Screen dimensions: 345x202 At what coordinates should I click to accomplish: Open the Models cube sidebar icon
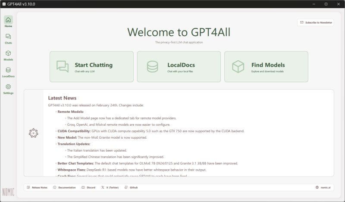[8, 53]
